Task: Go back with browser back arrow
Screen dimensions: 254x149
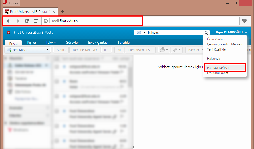Action: point(9,21)
